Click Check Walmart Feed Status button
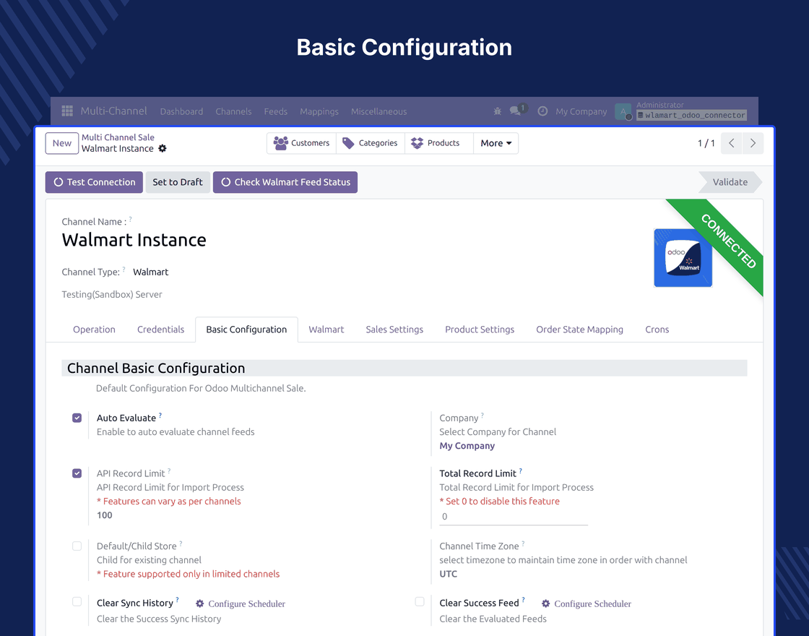This screenshot has width=809, height=636. tap(285, 182)
